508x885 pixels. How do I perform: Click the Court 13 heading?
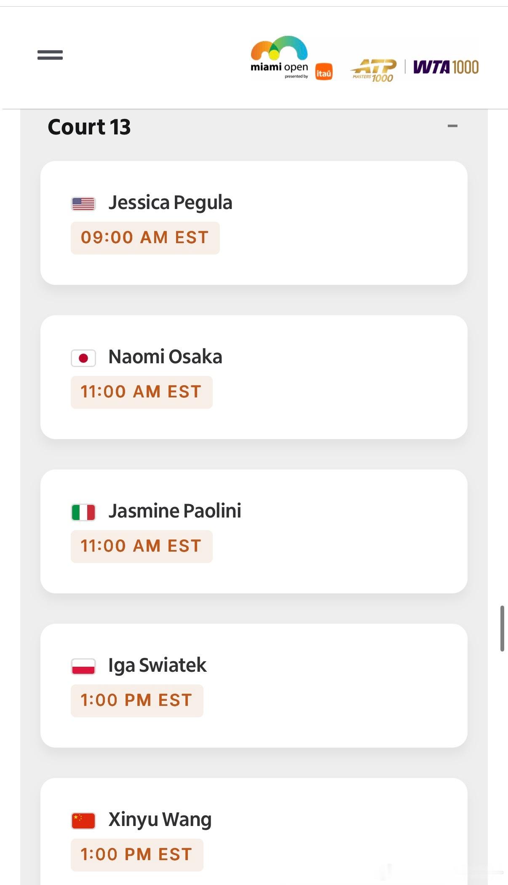coord(89,127)
